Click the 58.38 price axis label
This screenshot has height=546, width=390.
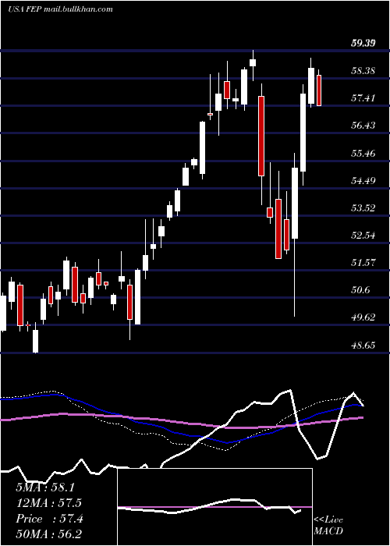point(363,71)
